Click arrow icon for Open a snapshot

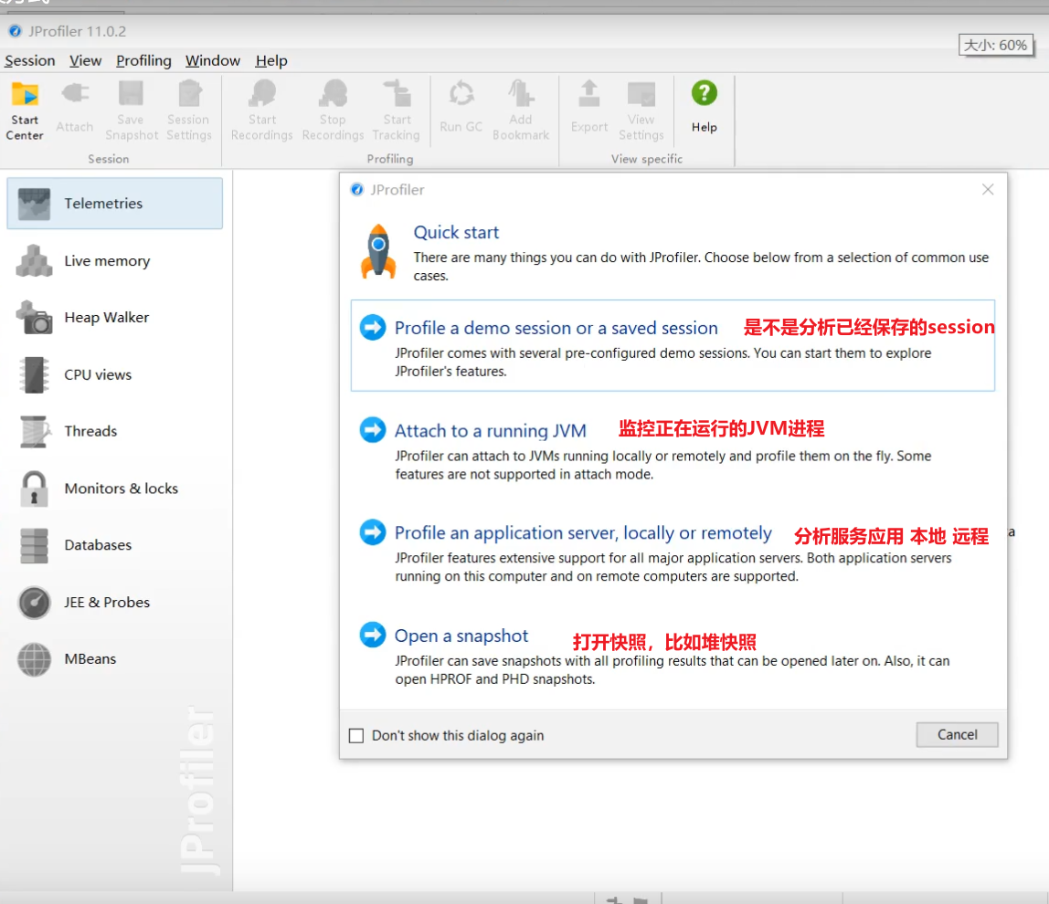click(373, 635)
